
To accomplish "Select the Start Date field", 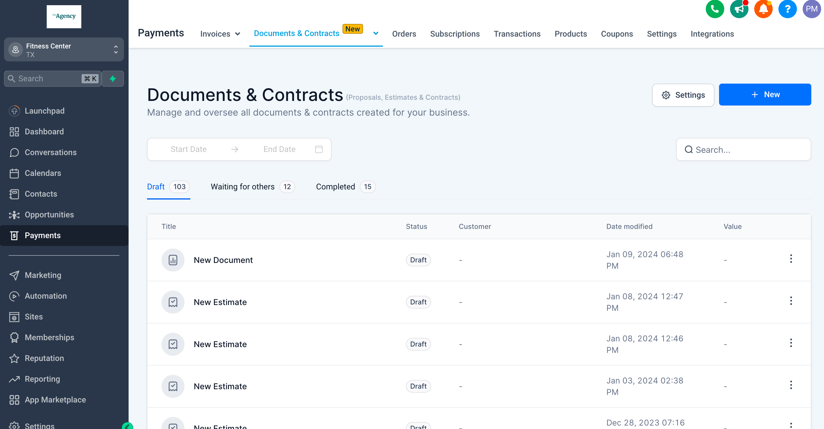I will 188,149.
